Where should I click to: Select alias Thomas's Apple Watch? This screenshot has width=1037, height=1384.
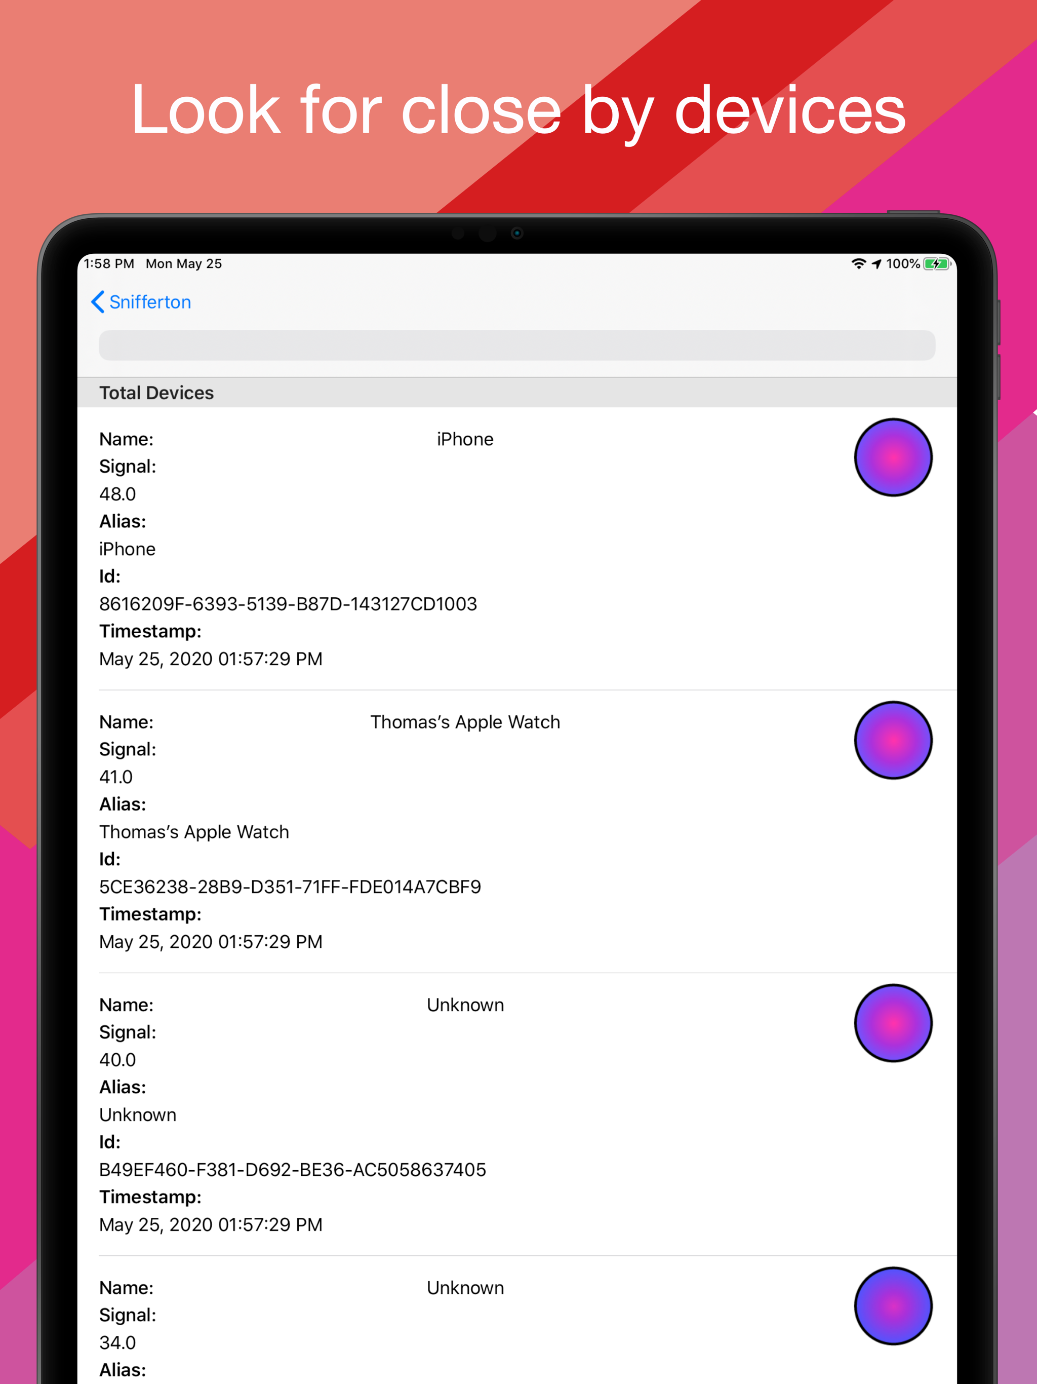pos(194,832)
